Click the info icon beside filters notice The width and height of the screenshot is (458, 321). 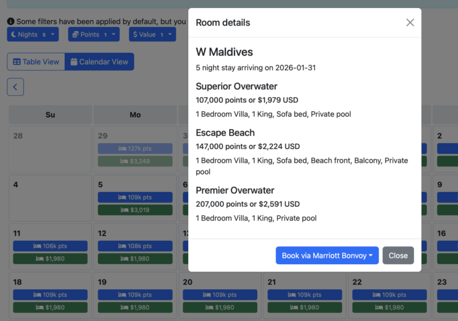pyautogui.click(x=10, y=21)
